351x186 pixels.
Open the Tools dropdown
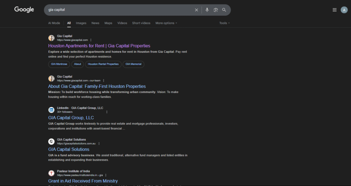point(225,23)
